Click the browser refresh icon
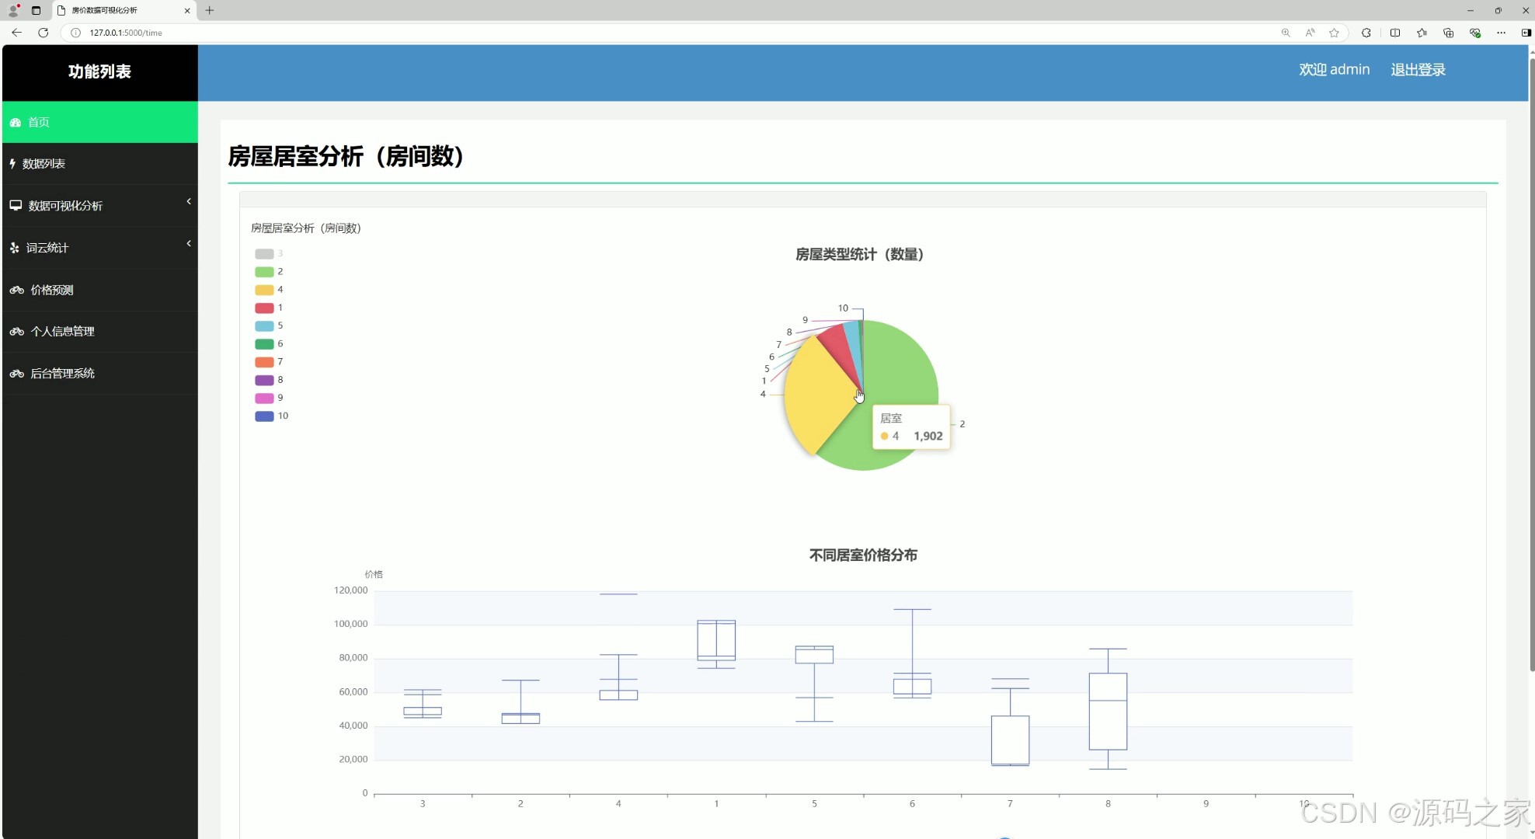This screenshot has height=839, width=1535. (x=44, y=33)
